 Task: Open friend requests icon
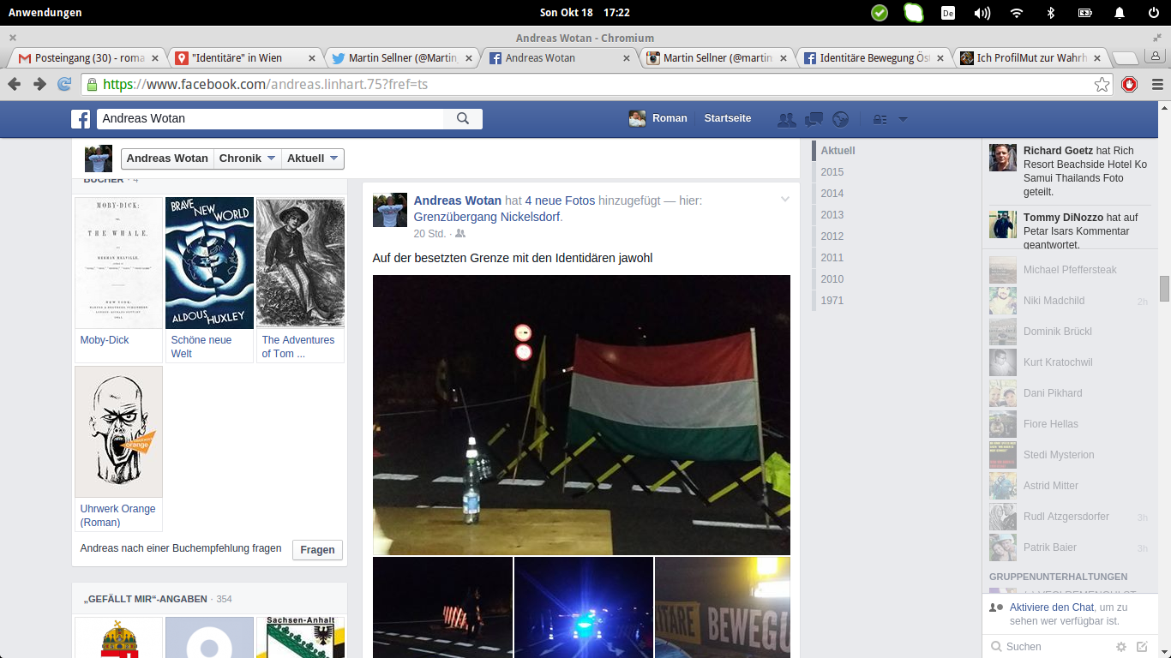pos(786,120)
